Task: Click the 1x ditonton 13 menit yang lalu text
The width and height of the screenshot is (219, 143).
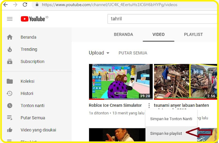Action: pos(117,113)
